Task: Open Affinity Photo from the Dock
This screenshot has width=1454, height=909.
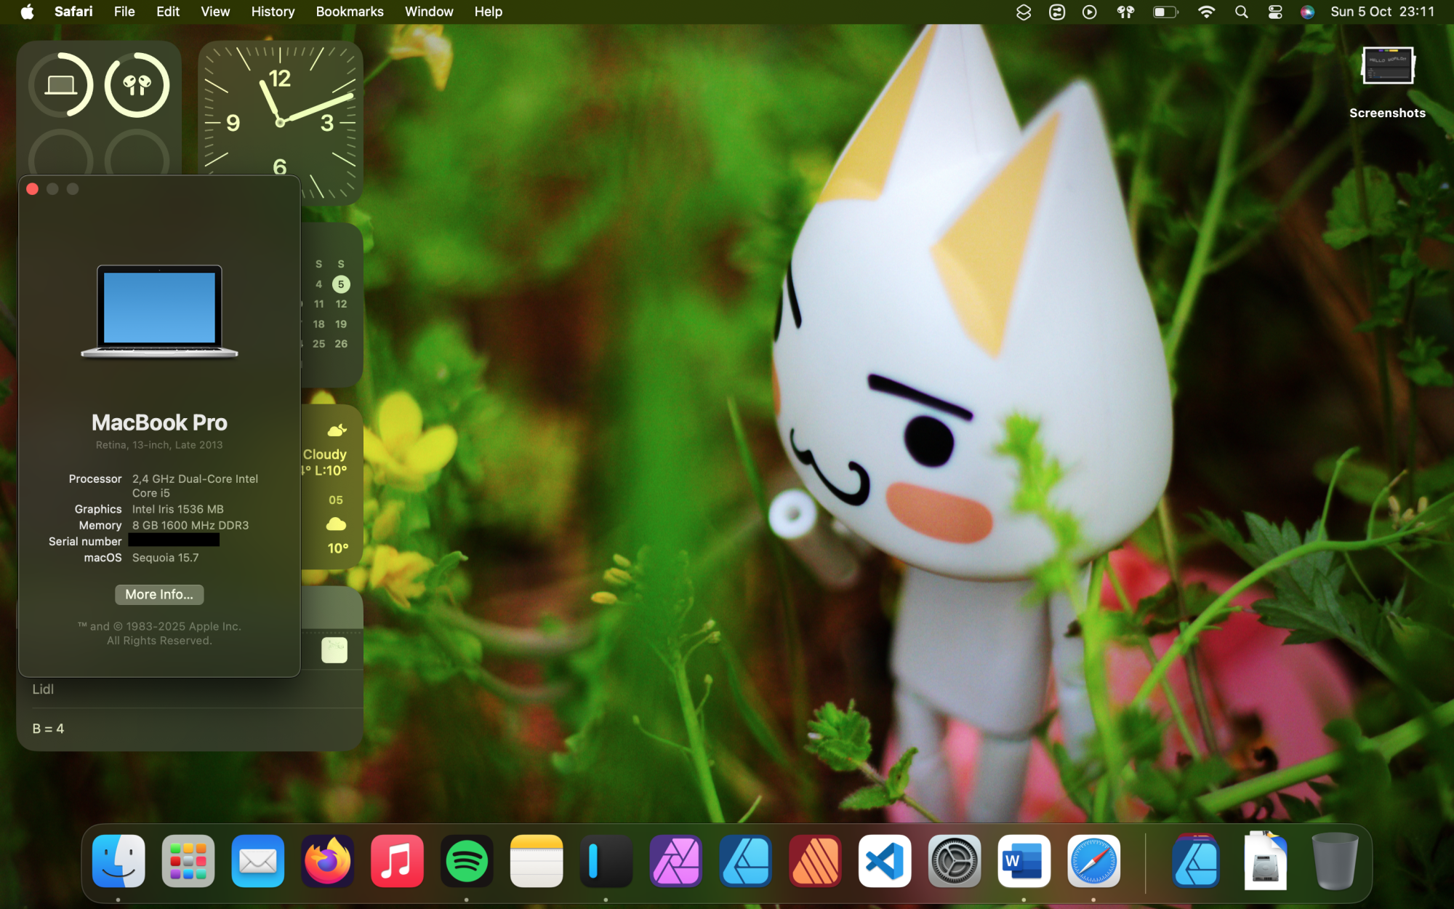Action: (675, 862)
